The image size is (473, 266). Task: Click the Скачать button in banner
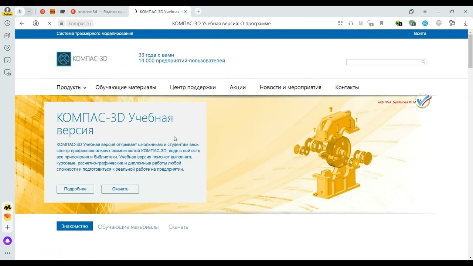point(120,189)
